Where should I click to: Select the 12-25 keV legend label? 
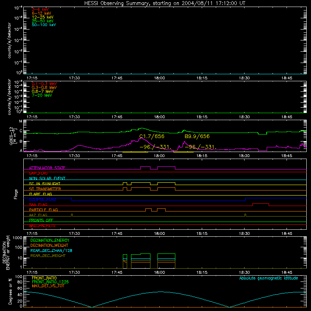tap(43, 17)
